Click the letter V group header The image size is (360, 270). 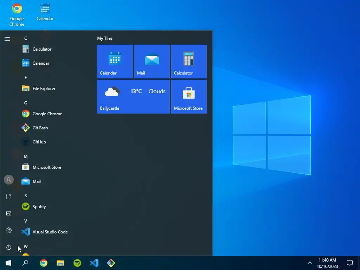[26, 221]
